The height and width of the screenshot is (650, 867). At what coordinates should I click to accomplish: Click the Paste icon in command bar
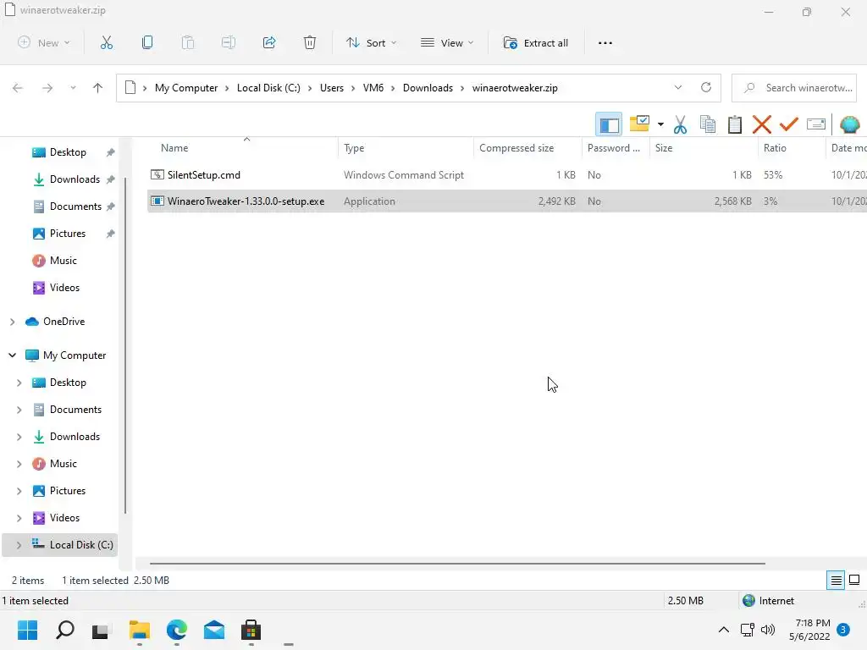coord(188,42)
